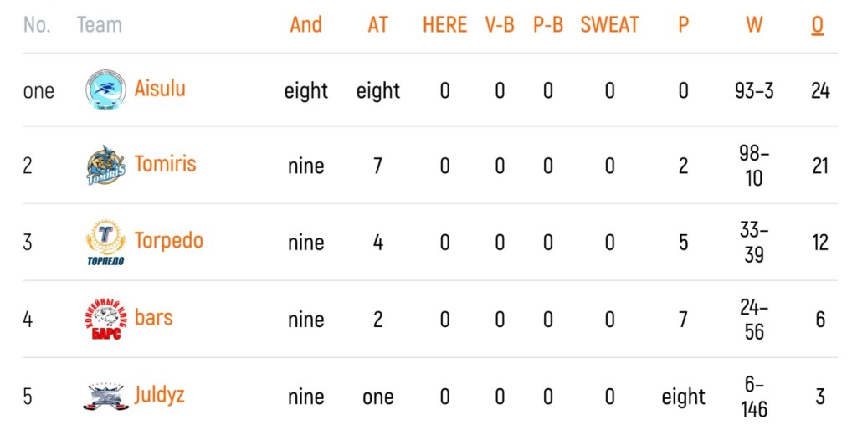Open the Torpedo team link

click(169, 241)
